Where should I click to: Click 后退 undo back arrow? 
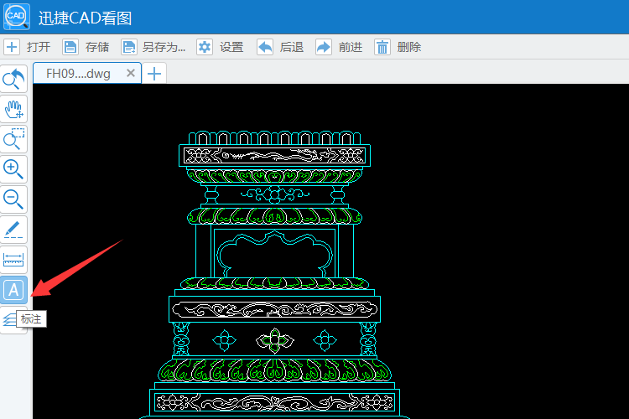coord(280,47)
